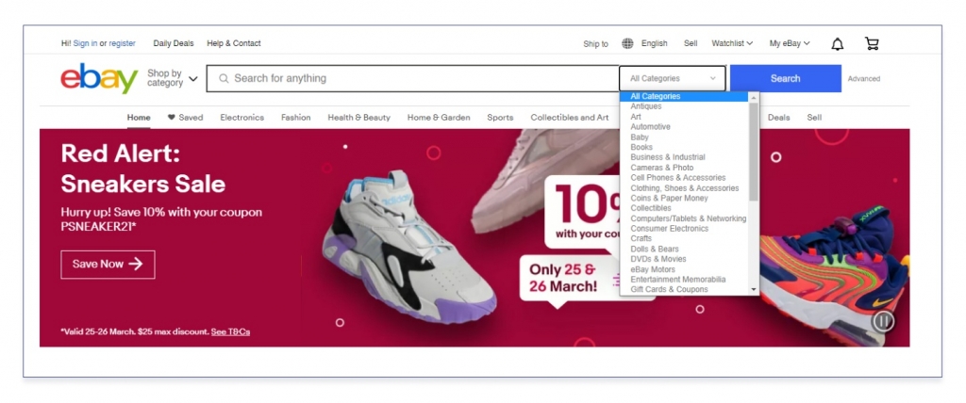The width and height of the screenshot is (966, 403).
Task: Expand the Watchlist dropdown
Action: tap(732, 43)
